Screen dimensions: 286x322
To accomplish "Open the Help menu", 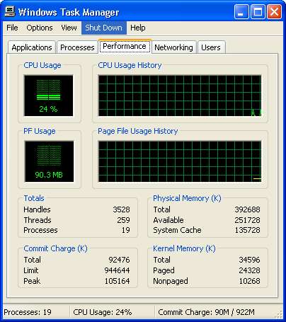I will [138, 28].
